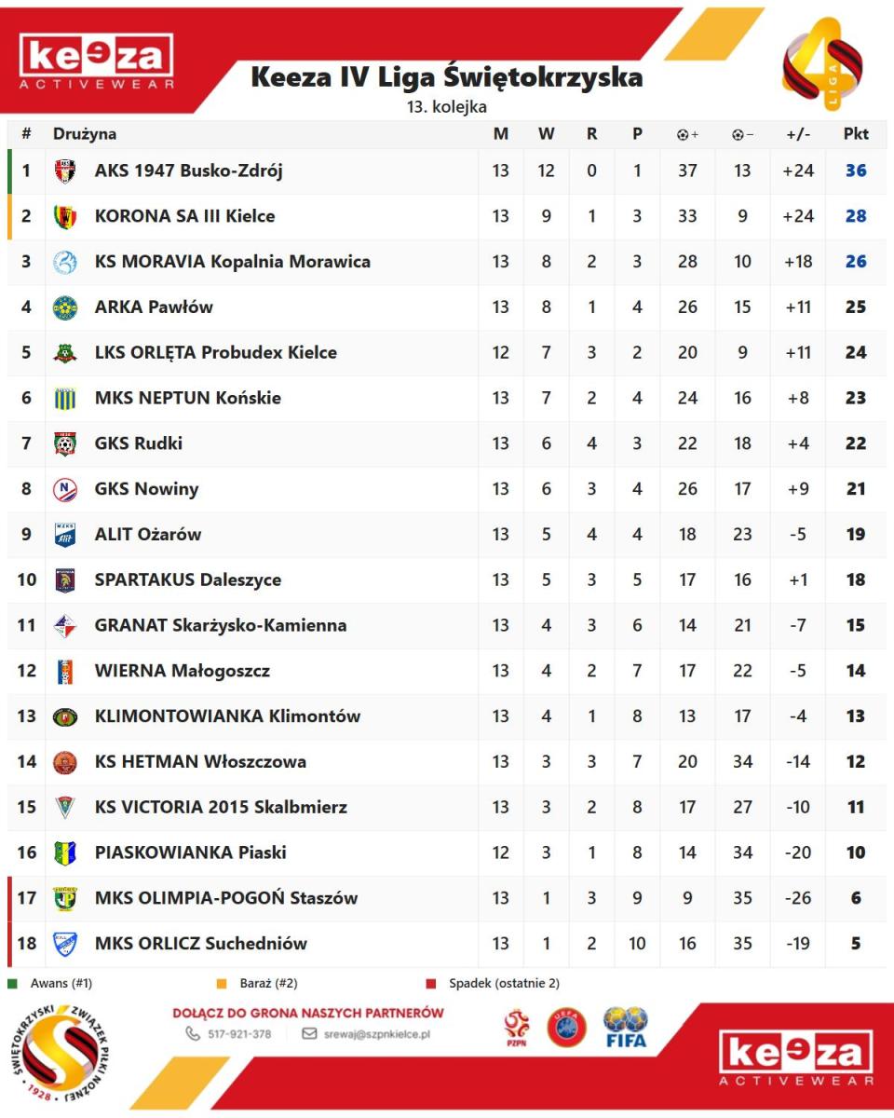The height and width of the screenshot is (1118, 894).
Task: Click the FIFA logo in the footer
Action: [x=626, y=1028]
